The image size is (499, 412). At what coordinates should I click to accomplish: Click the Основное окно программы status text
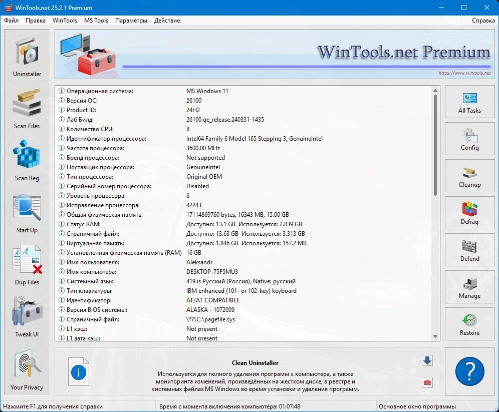point(417,406)
